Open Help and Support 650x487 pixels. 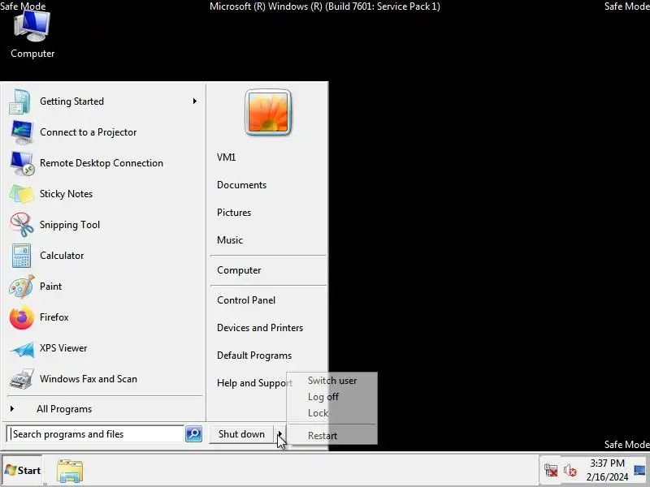click(254, 383)
